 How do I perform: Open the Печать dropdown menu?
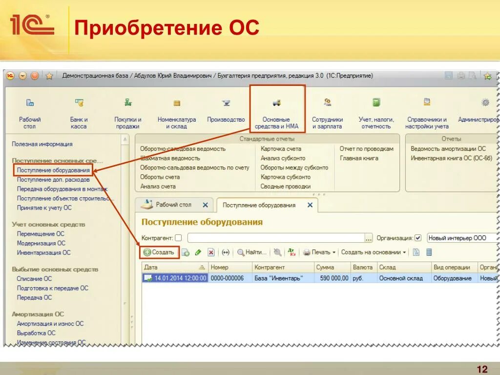319,252
